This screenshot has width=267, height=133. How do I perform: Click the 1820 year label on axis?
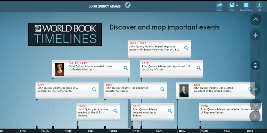(159, 131)
